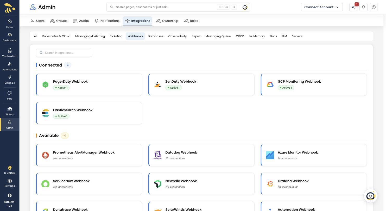Filter by Docs category
The height and width of the screenshot is (211, 386).
tap(273, 36)
